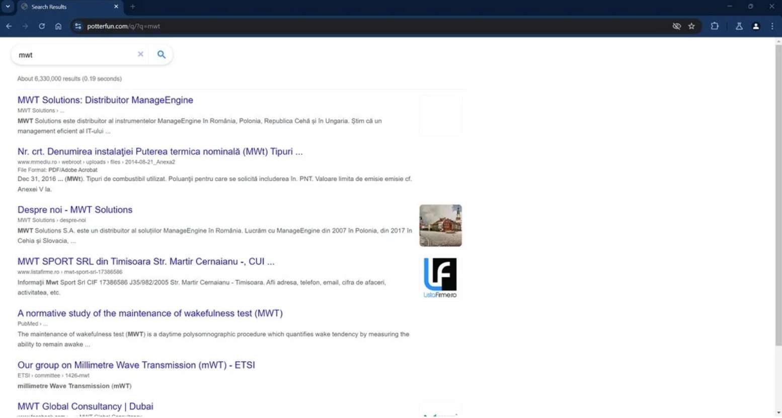Click the ListaFirme logo thumbnail

440,277
